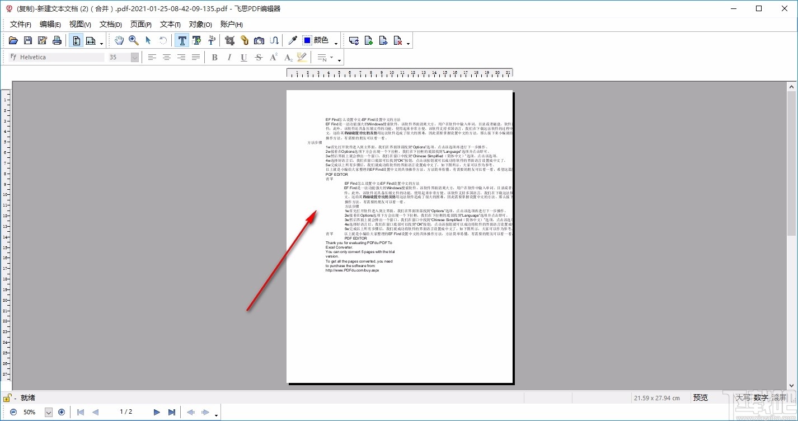This screenshot has width=798, height=421.
Task: Toggle Underline formatting
Action: 244,57
